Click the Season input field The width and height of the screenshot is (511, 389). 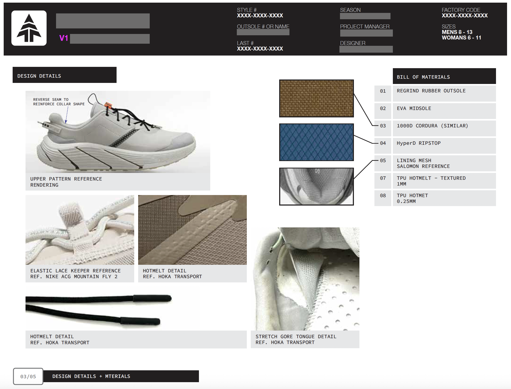365,16
